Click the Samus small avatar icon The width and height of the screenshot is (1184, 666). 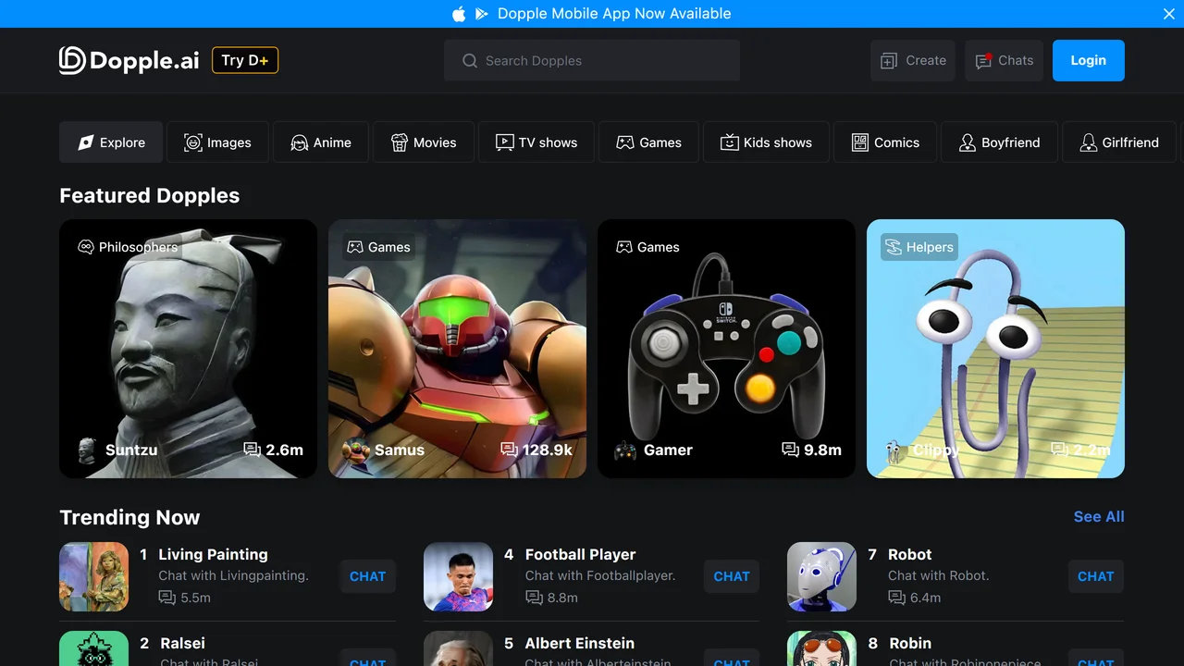[x=356, y=450]
